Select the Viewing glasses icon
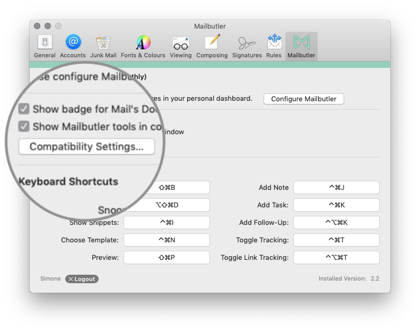 [180, 43]
